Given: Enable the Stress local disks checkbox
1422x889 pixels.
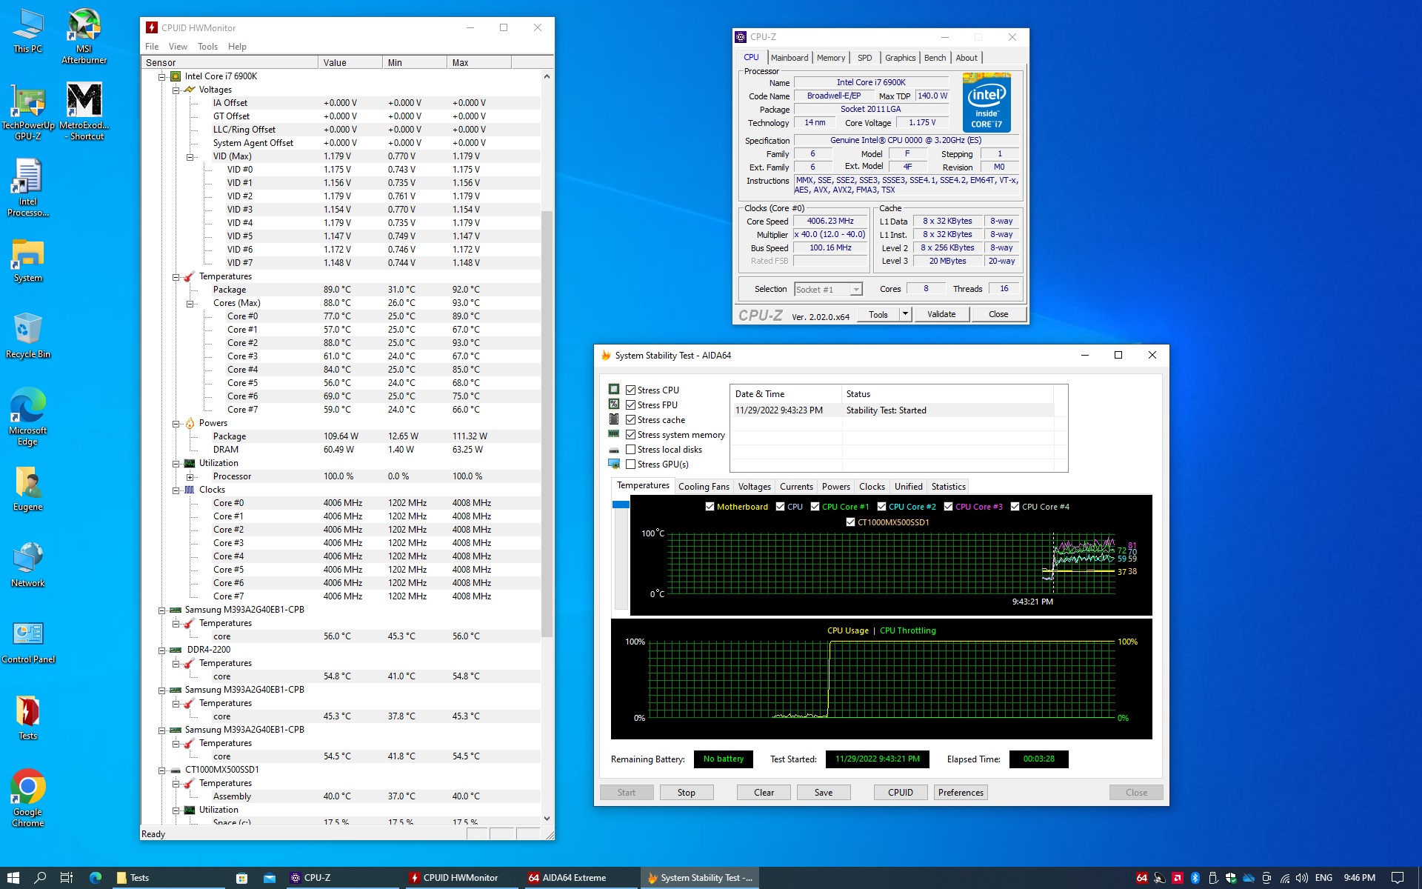Looking at the screenshot, I should [x=631, y=450].
